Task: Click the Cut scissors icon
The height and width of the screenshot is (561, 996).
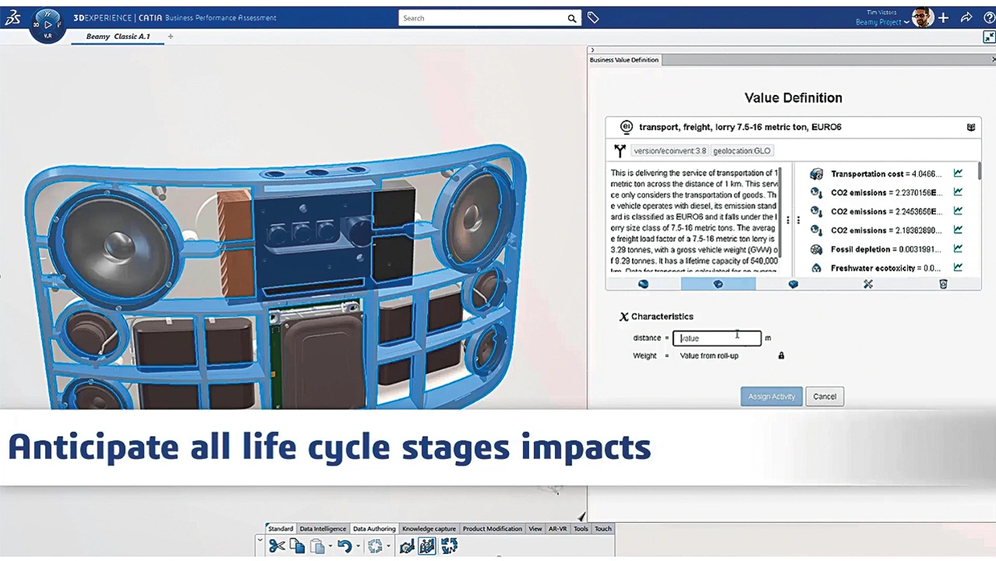Action: pos(276,547)
